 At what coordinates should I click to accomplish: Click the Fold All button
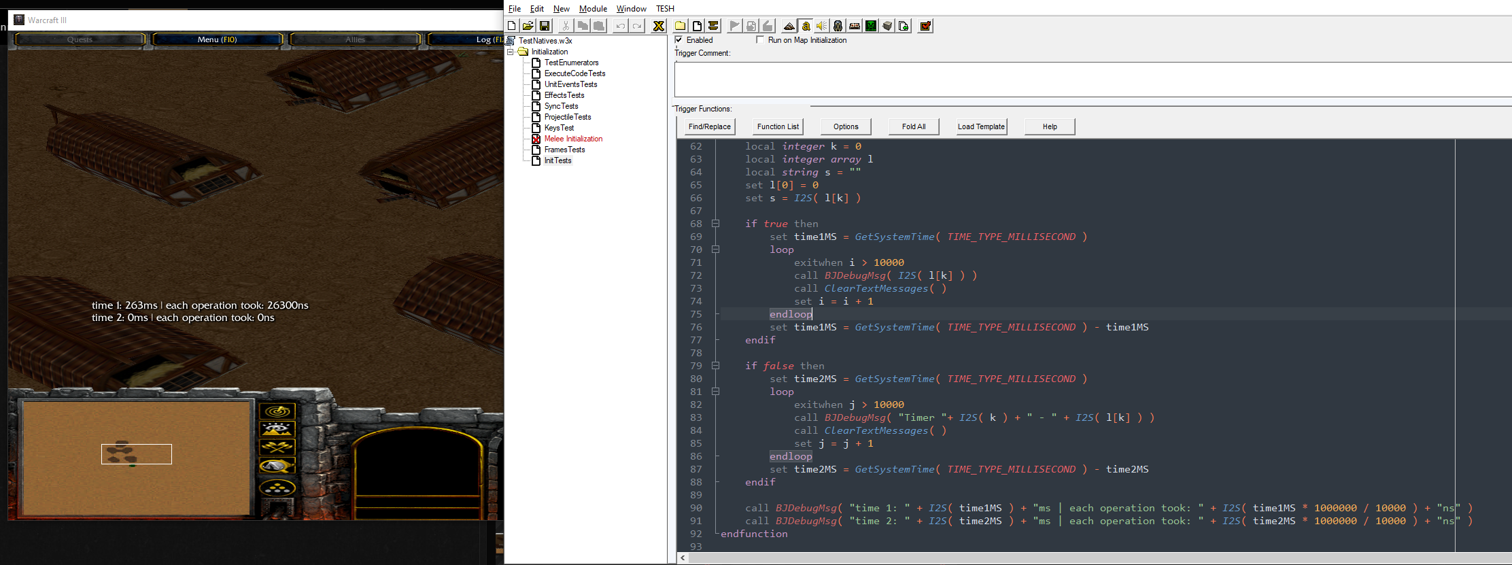[914, 126]
